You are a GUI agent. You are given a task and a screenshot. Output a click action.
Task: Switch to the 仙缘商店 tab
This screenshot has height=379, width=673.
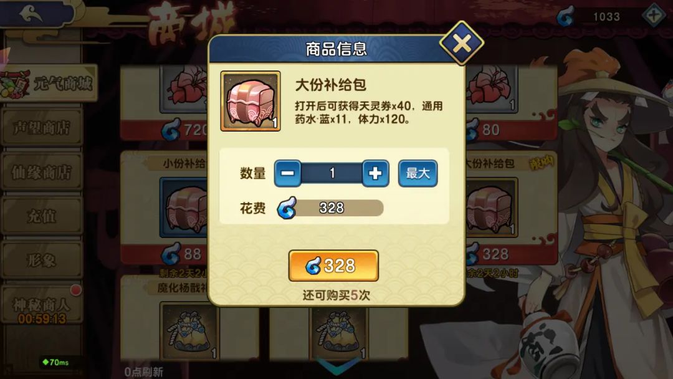[x=42, y=172]
